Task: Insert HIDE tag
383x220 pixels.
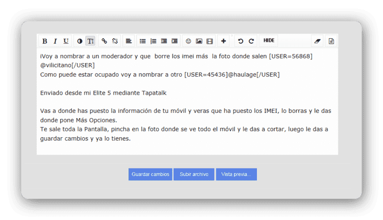Action: (x=269, y=41)
